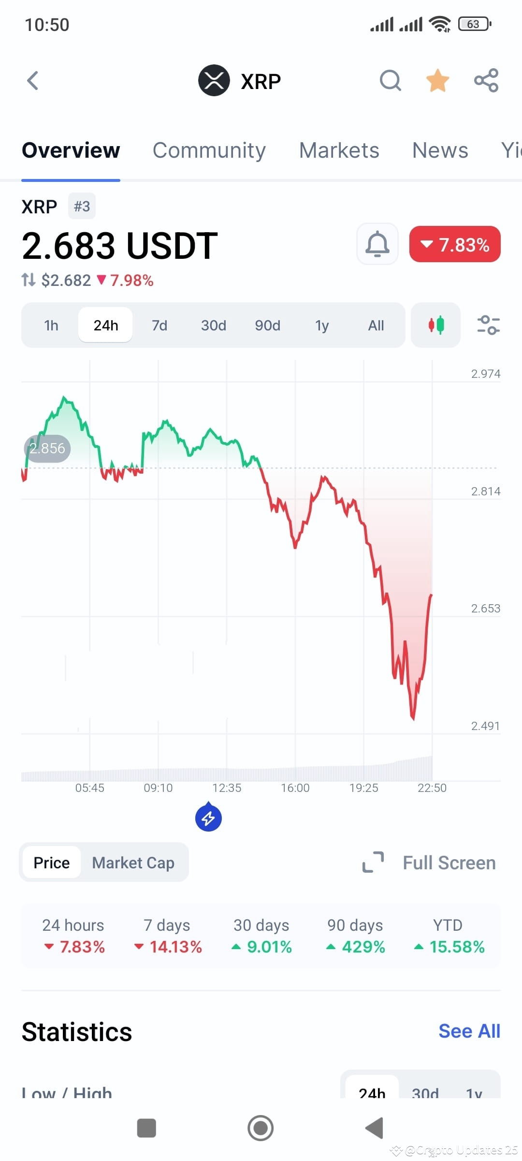The height and width of the screenshot is (1161, 522).
Task: Open the search function
Action: coord(391,80)
